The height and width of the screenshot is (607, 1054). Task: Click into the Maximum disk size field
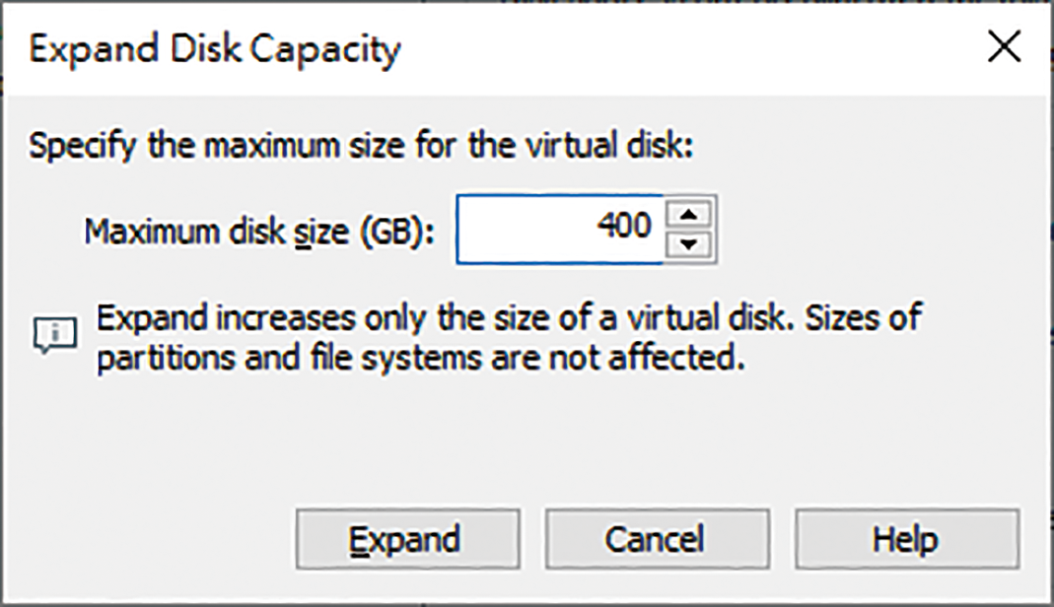560,230
